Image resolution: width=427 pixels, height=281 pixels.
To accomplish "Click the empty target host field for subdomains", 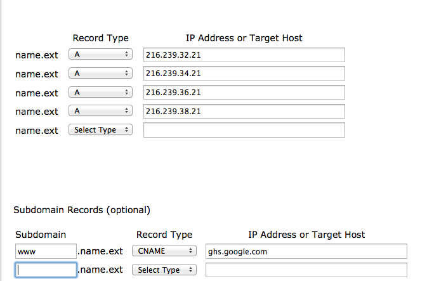I will [x=306, y=270].
